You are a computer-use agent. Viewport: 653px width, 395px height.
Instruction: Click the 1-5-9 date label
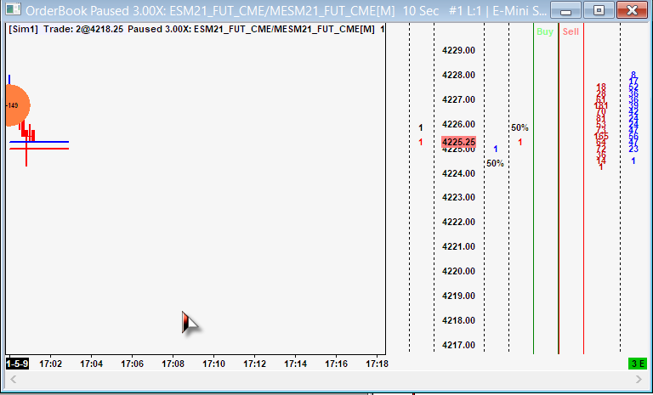click(x=17, y=364)
